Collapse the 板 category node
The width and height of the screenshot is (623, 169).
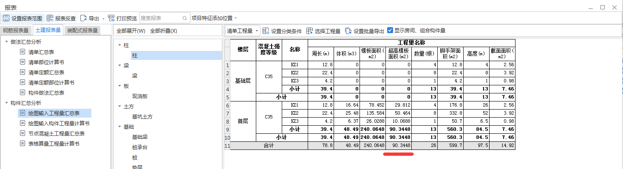[x=119, y=86]
